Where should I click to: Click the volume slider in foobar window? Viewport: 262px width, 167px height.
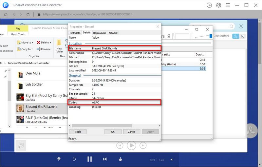[x=203, y=36]
